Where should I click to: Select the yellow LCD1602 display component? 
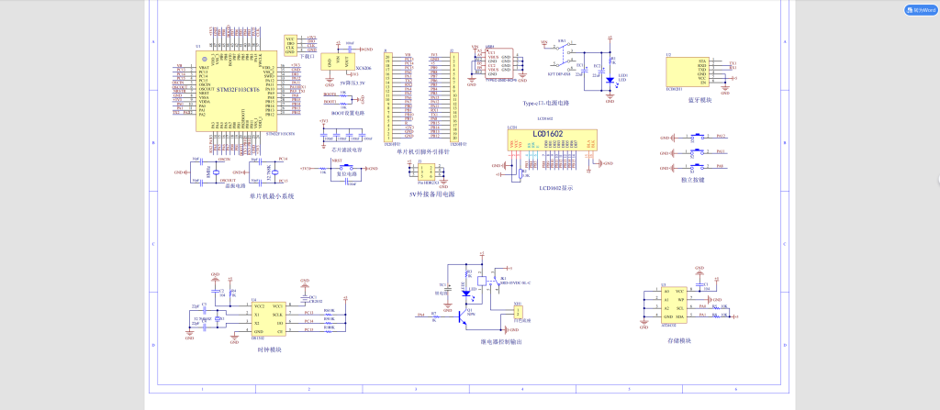point(554,139)
